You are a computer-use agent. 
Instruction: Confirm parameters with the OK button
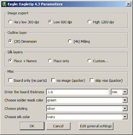pos(32,126)
